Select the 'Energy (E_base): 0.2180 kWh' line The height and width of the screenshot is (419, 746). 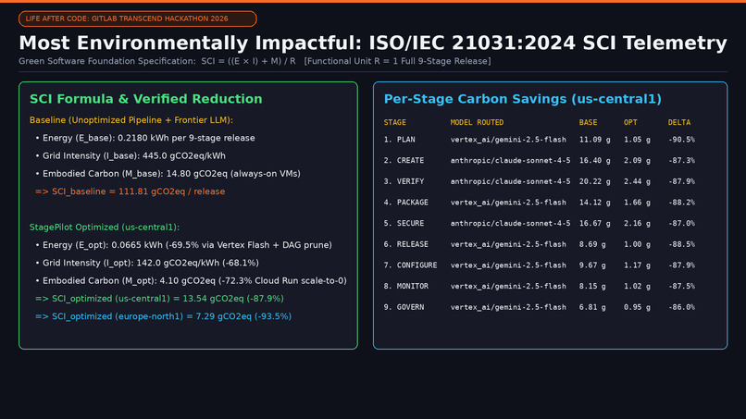pyautogui.click(x=145, y=138)
